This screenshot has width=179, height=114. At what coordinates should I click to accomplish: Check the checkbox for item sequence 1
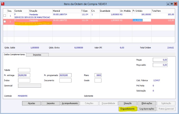[x=5, y=16]
